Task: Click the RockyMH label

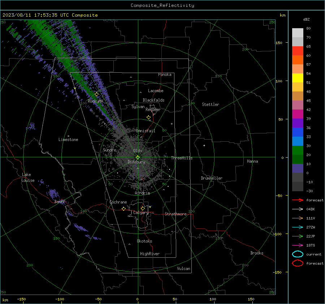Action: coord(95,101)
